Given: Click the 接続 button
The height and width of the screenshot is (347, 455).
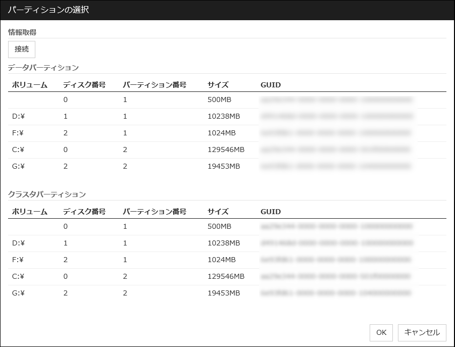Looking at the screenshot, I should (x=22, y=49).
